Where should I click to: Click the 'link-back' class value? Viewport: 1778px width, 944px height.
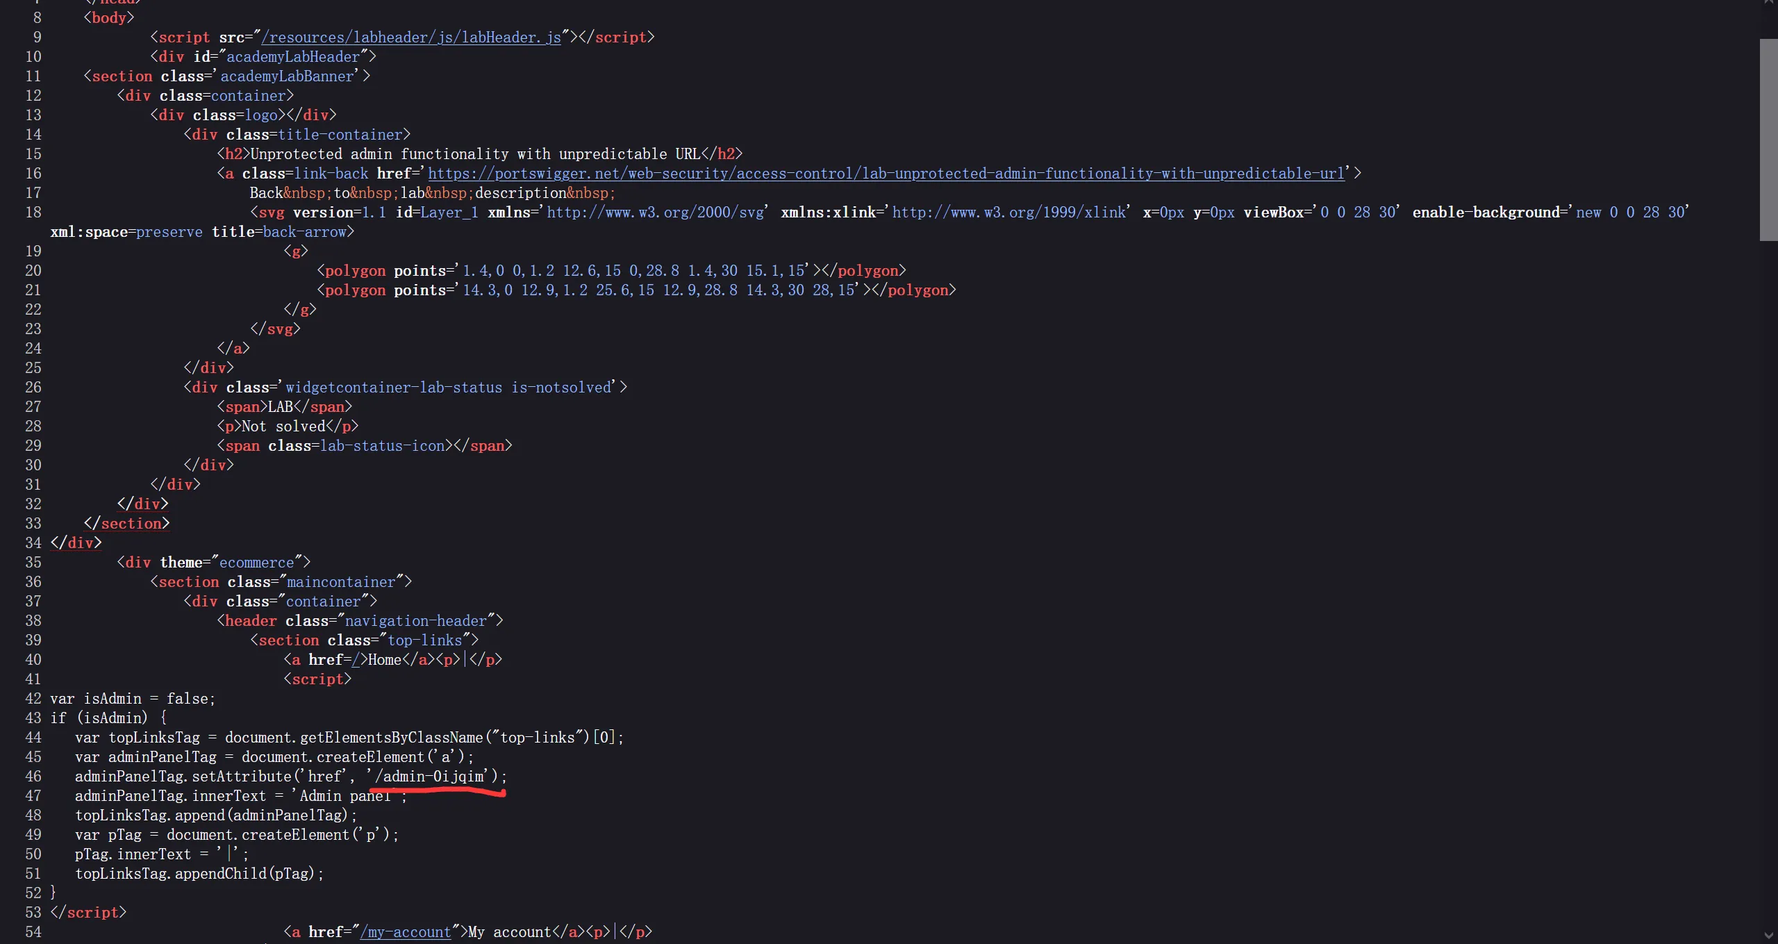tap(331, 173)
